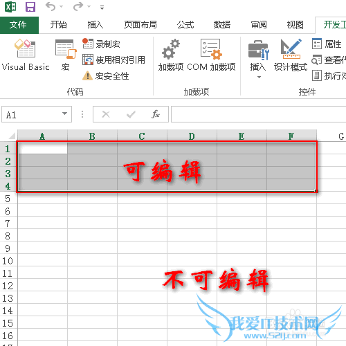
Task: Switch to the 数据 tab
Action: [222, 25]
